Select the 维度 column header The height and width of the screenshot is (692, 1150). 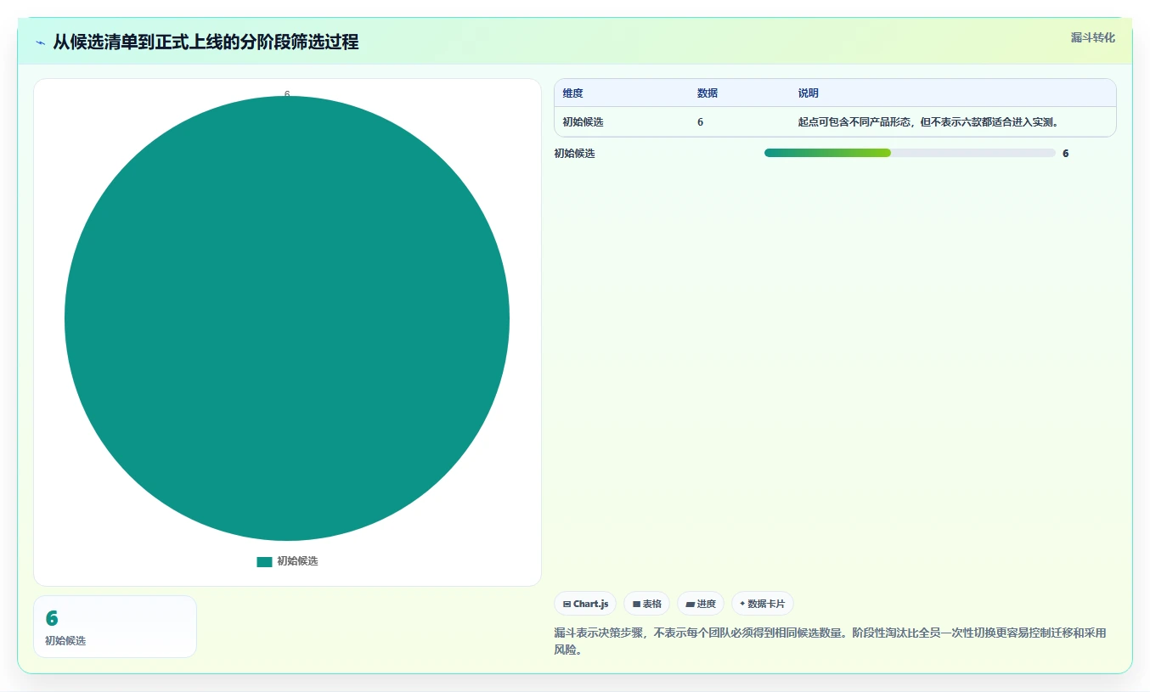point(572,93)
